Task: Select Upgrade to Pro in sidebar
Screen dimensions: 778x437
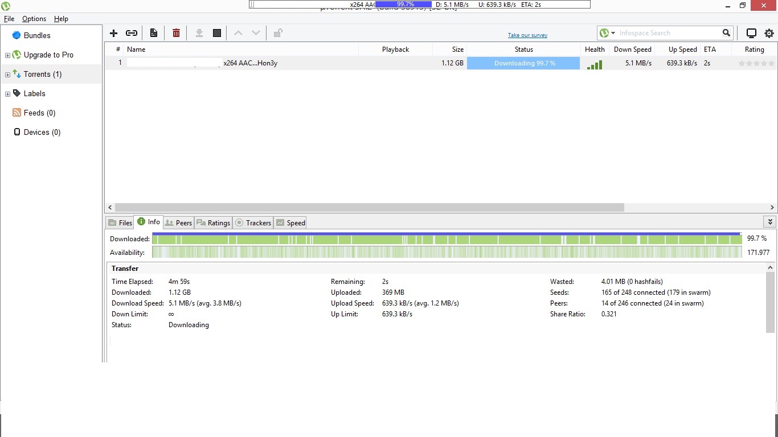Action: pyautogui.click(x=48, y=55)
